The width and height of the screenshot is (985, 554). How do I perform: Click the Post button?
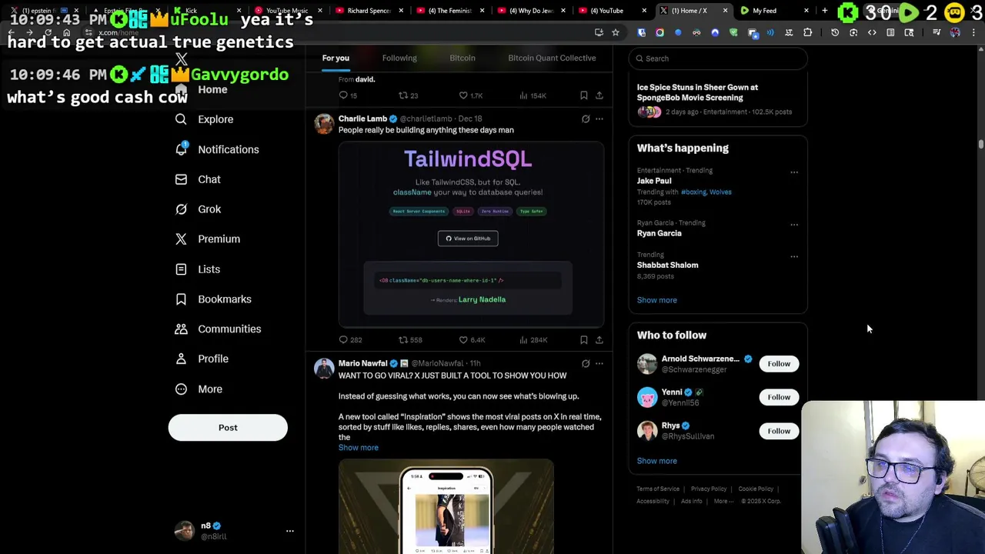coord(228,428)
